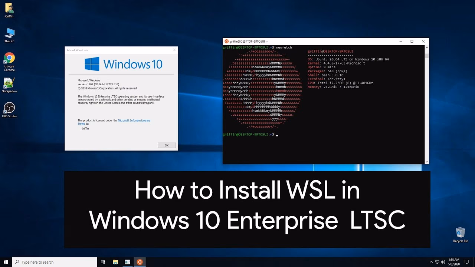This screenshot has height=267, width=475.
Task: Click the 'Kernel: 4.4.0-17763-Microsoft' line
Action: [x=336, y=63]
